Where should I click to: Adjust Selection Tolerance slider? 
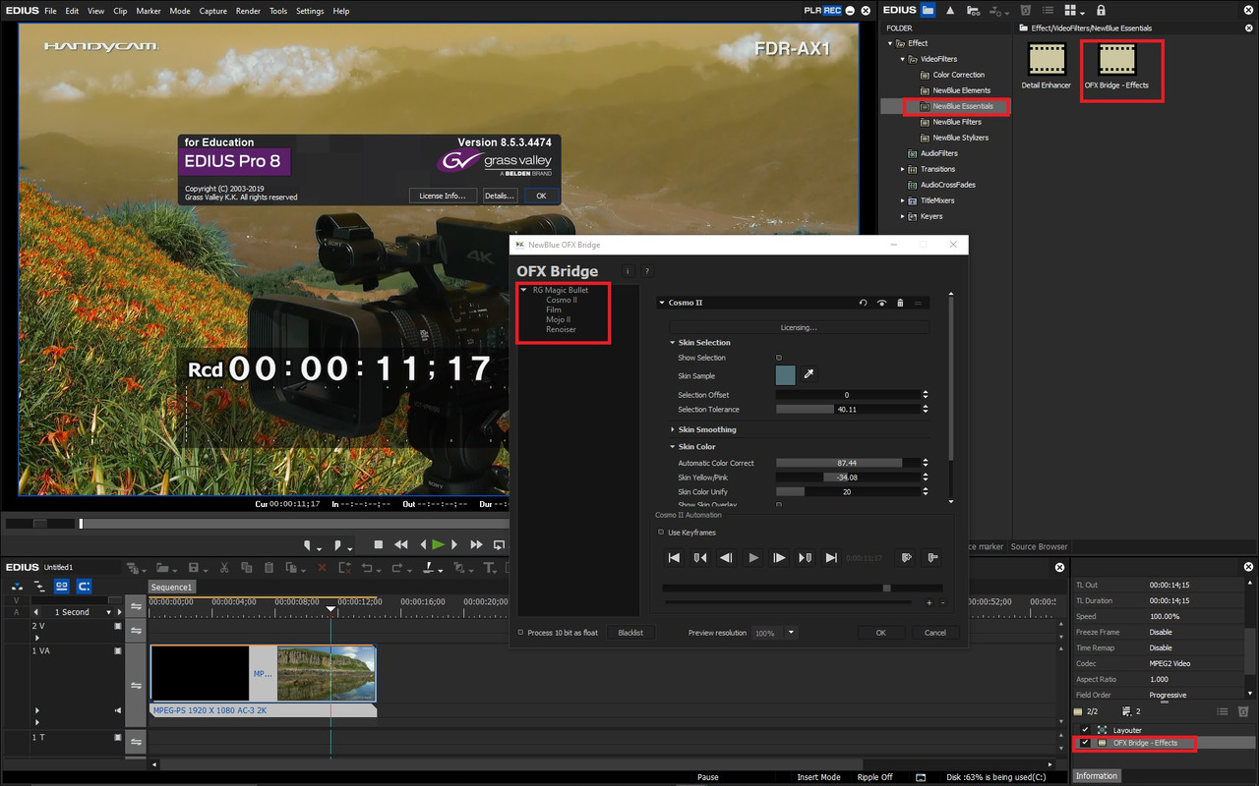coord(846,410)
